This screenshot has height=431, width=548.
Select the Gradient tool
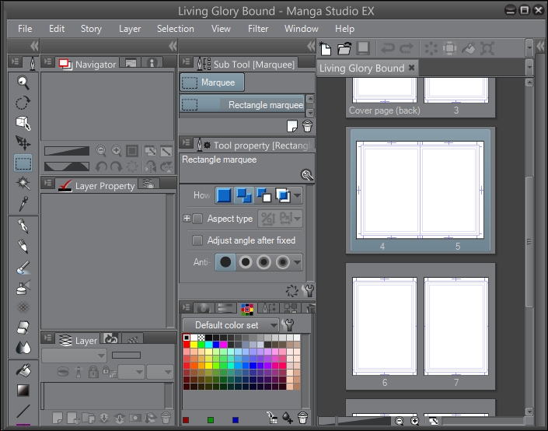(23, 391)
